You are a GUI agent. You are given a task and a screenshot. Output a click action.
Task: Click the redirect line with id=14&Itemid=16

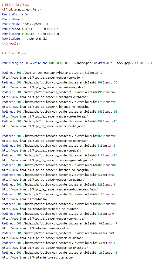pyautogui.click(x=59, y=112)
